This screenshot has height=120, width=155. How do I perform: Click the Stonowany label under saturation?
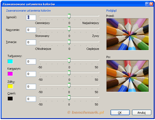click(x=42, y=36)
